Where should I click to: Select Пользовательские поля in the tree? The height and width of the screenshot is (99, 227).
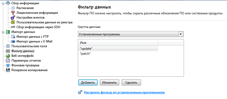29,46
